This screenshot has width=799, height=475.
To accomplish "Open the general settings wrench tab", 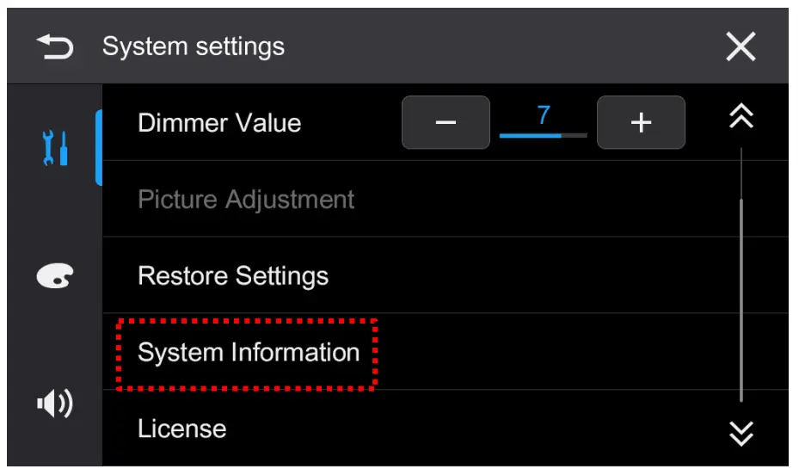I will pos(55,148).
